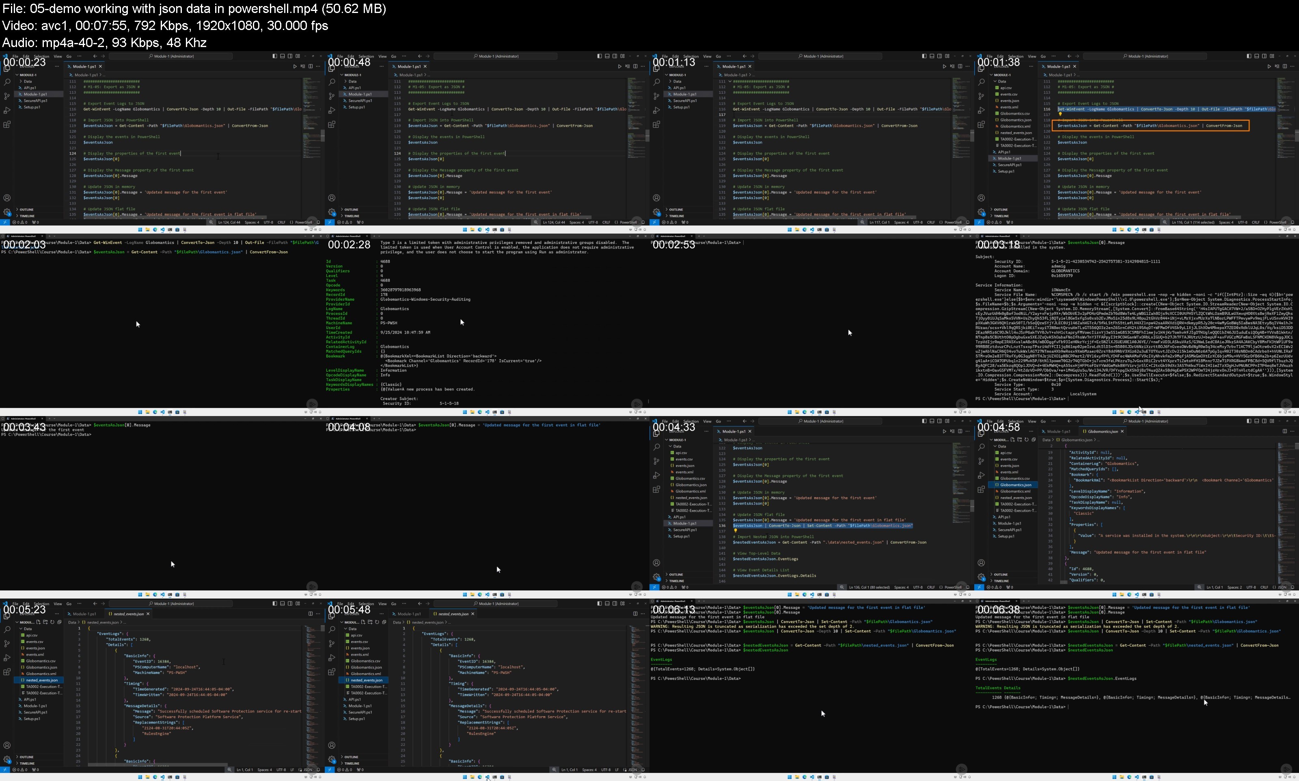Click the errors and warnings count in 00:04:33 frame
This screenshot has width=1299, height=781.
(x=669, y=587)
